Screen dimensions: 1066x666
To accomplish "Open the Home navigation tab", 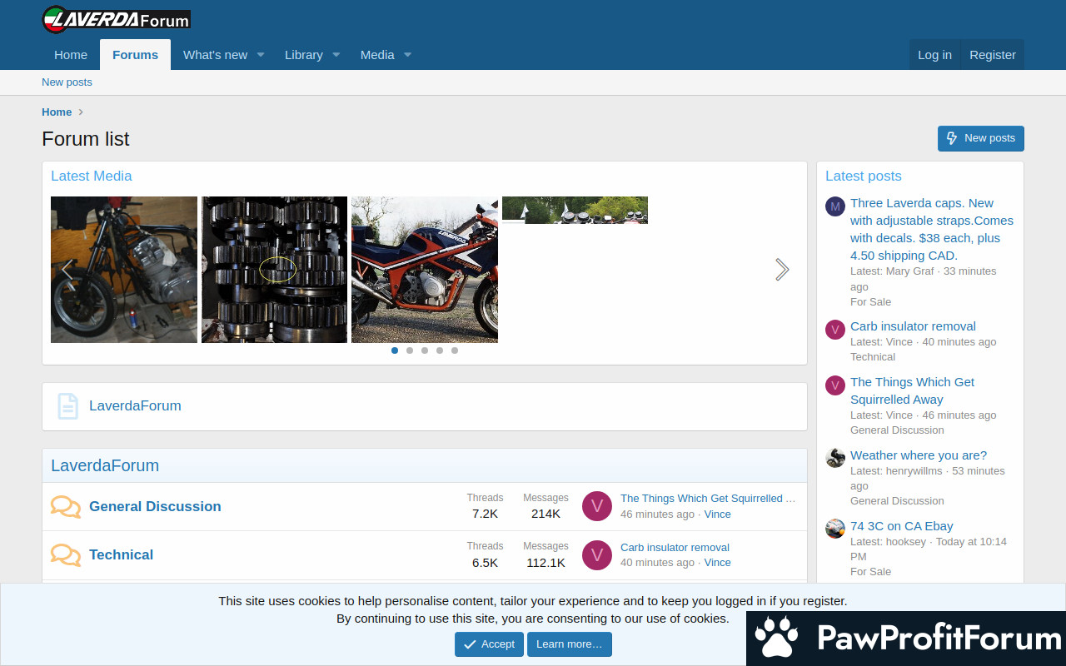I will 71,55.
